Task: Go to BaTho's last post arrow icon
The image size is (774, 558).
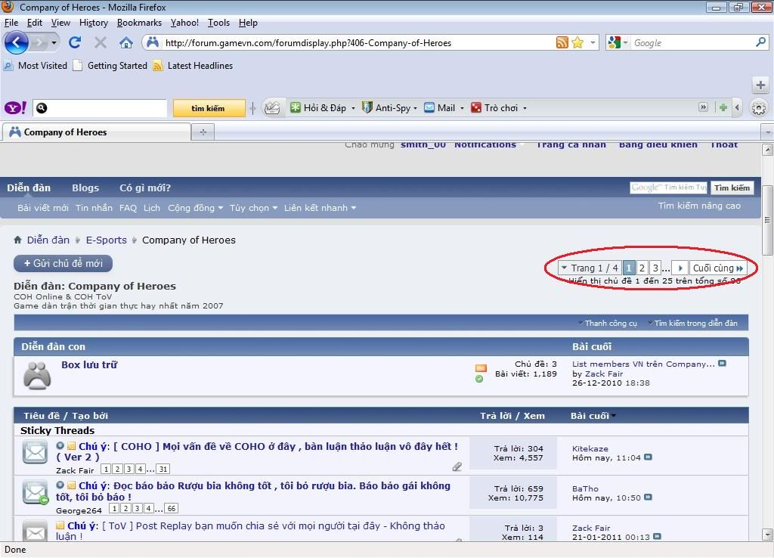Action: (648, 498)
